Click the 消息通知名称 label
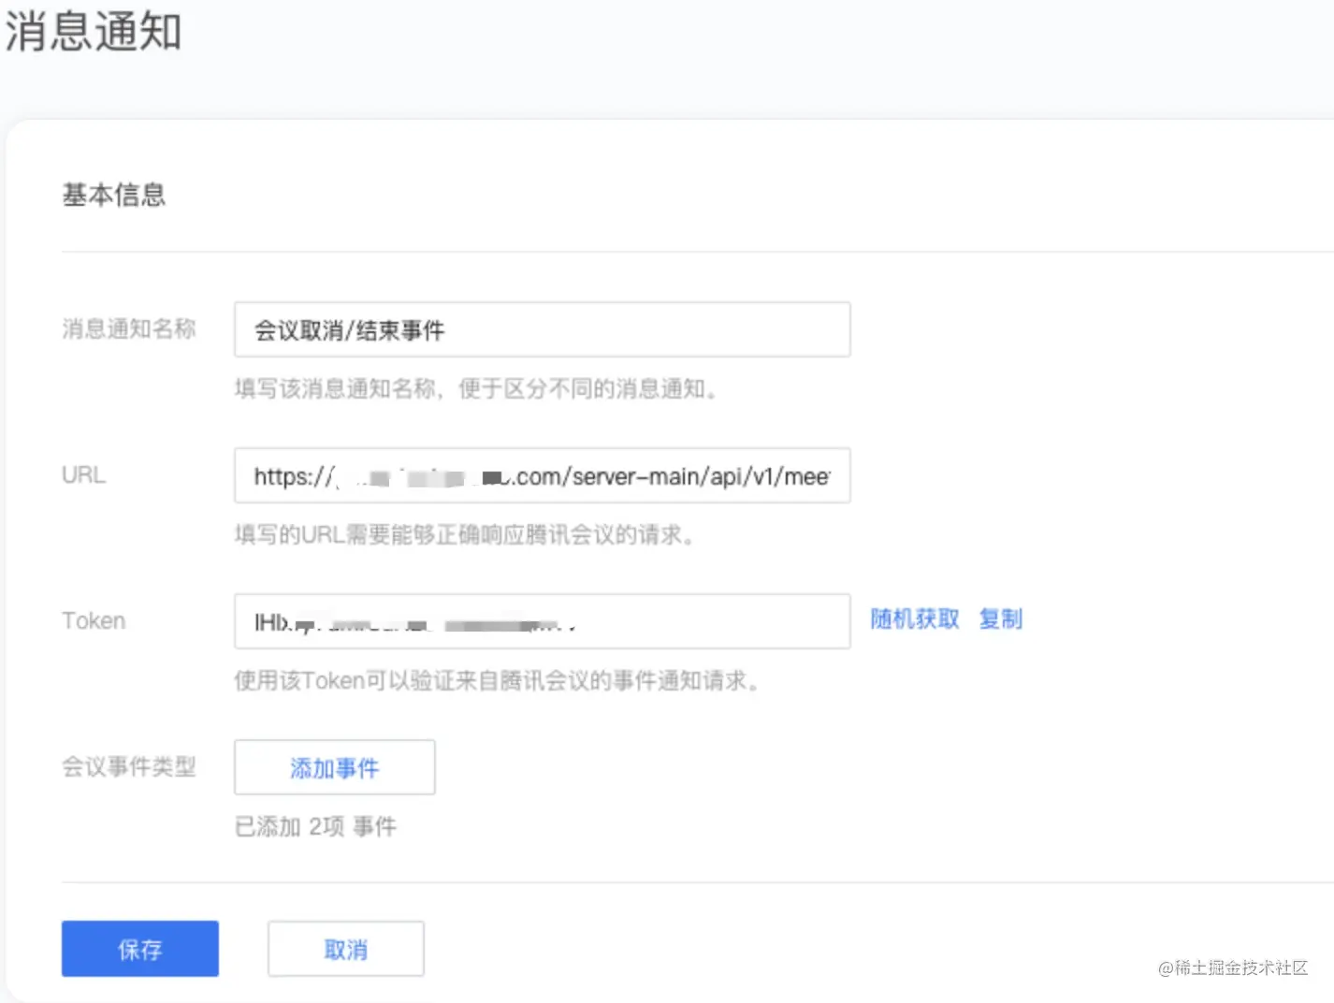This screenshot has width=1334, height=1003. pyautogui.click(x=129, y=328)
